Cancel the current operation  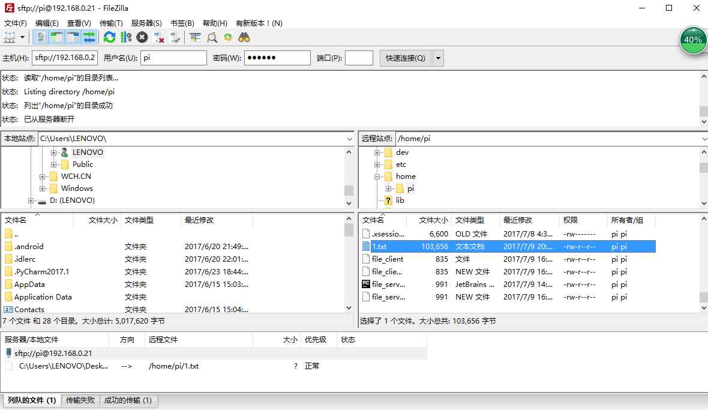(142, 37)
